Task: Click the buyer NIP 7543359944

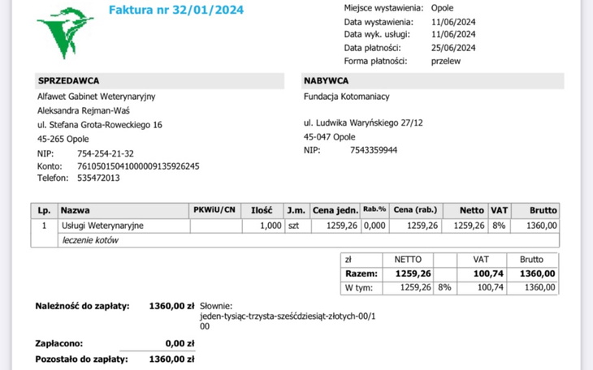Action: [374, 150]
